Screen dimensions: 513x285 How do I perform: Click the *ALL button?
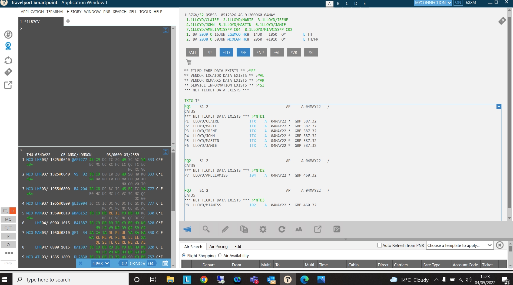(x=192, y=52)
